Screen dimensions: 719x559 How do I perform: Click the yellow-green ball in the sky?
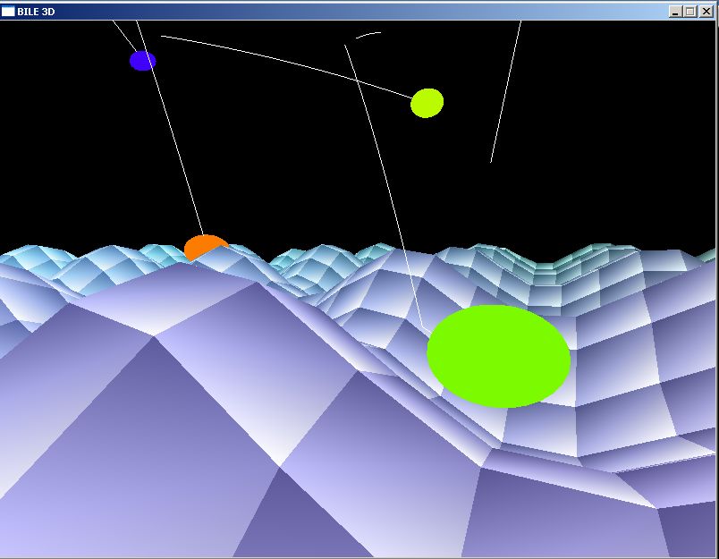[427, 103]
